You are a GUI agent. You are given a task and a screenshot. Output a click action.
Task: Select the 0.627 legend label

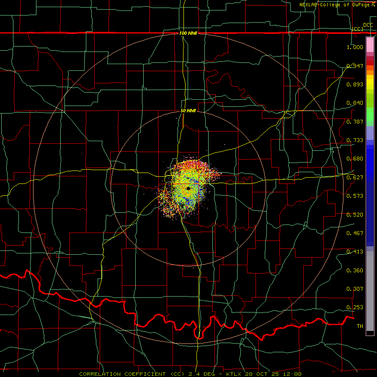(355, 178)
